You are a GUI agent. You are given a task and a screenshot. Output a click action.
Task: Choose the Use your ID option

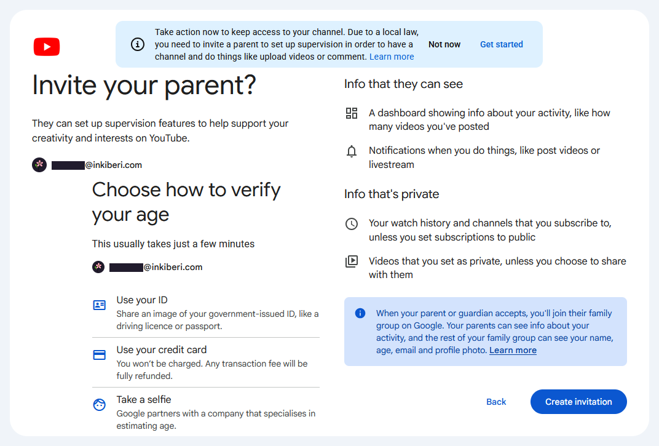[205, 313]
